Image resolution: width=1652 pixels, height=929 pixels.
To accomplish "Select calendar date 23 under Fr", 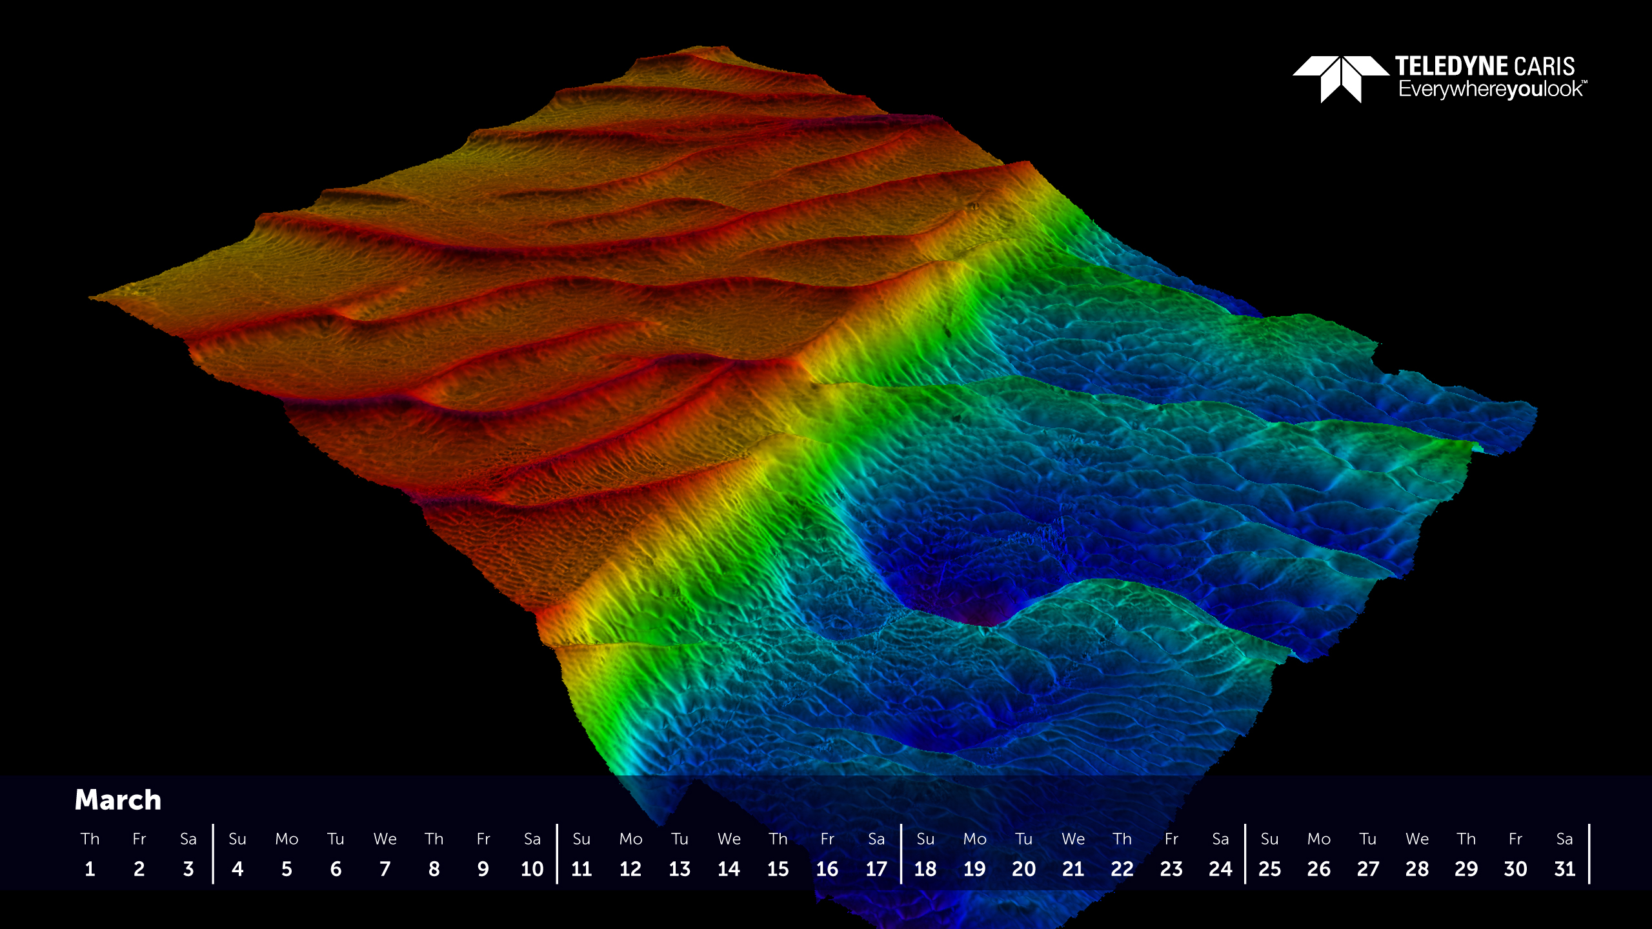I will (1171, 869).
